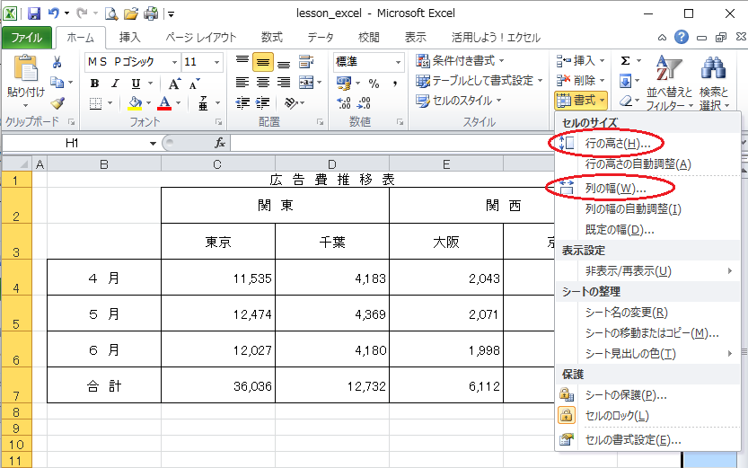Click the wrap text icon

306,62
